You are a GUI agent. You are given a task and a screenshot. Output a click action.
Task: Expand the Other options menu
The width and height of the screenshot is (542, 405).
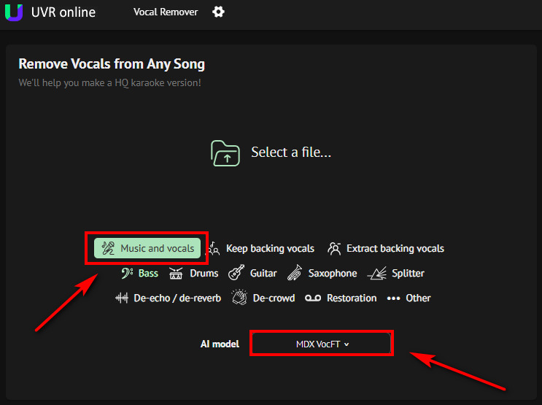409,298
